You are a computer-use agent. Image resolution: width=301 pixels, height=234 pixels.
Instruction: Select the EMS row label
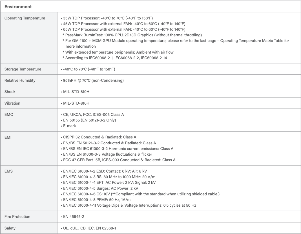(x=9, y=171)
